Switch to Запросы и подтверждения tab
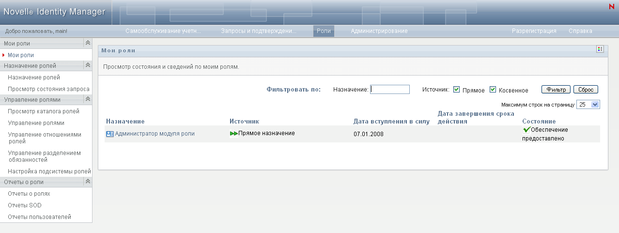The height and width of the screenshot is (233, 619). point(259,31)
